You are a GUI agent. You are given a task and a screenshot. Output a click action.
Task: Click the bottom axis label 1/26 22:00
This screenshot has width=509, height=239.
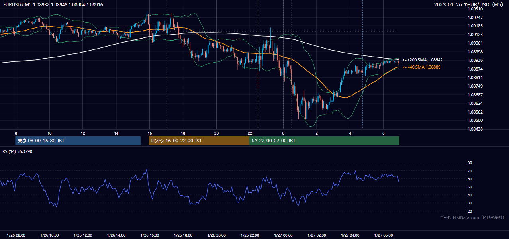point(250,235)
